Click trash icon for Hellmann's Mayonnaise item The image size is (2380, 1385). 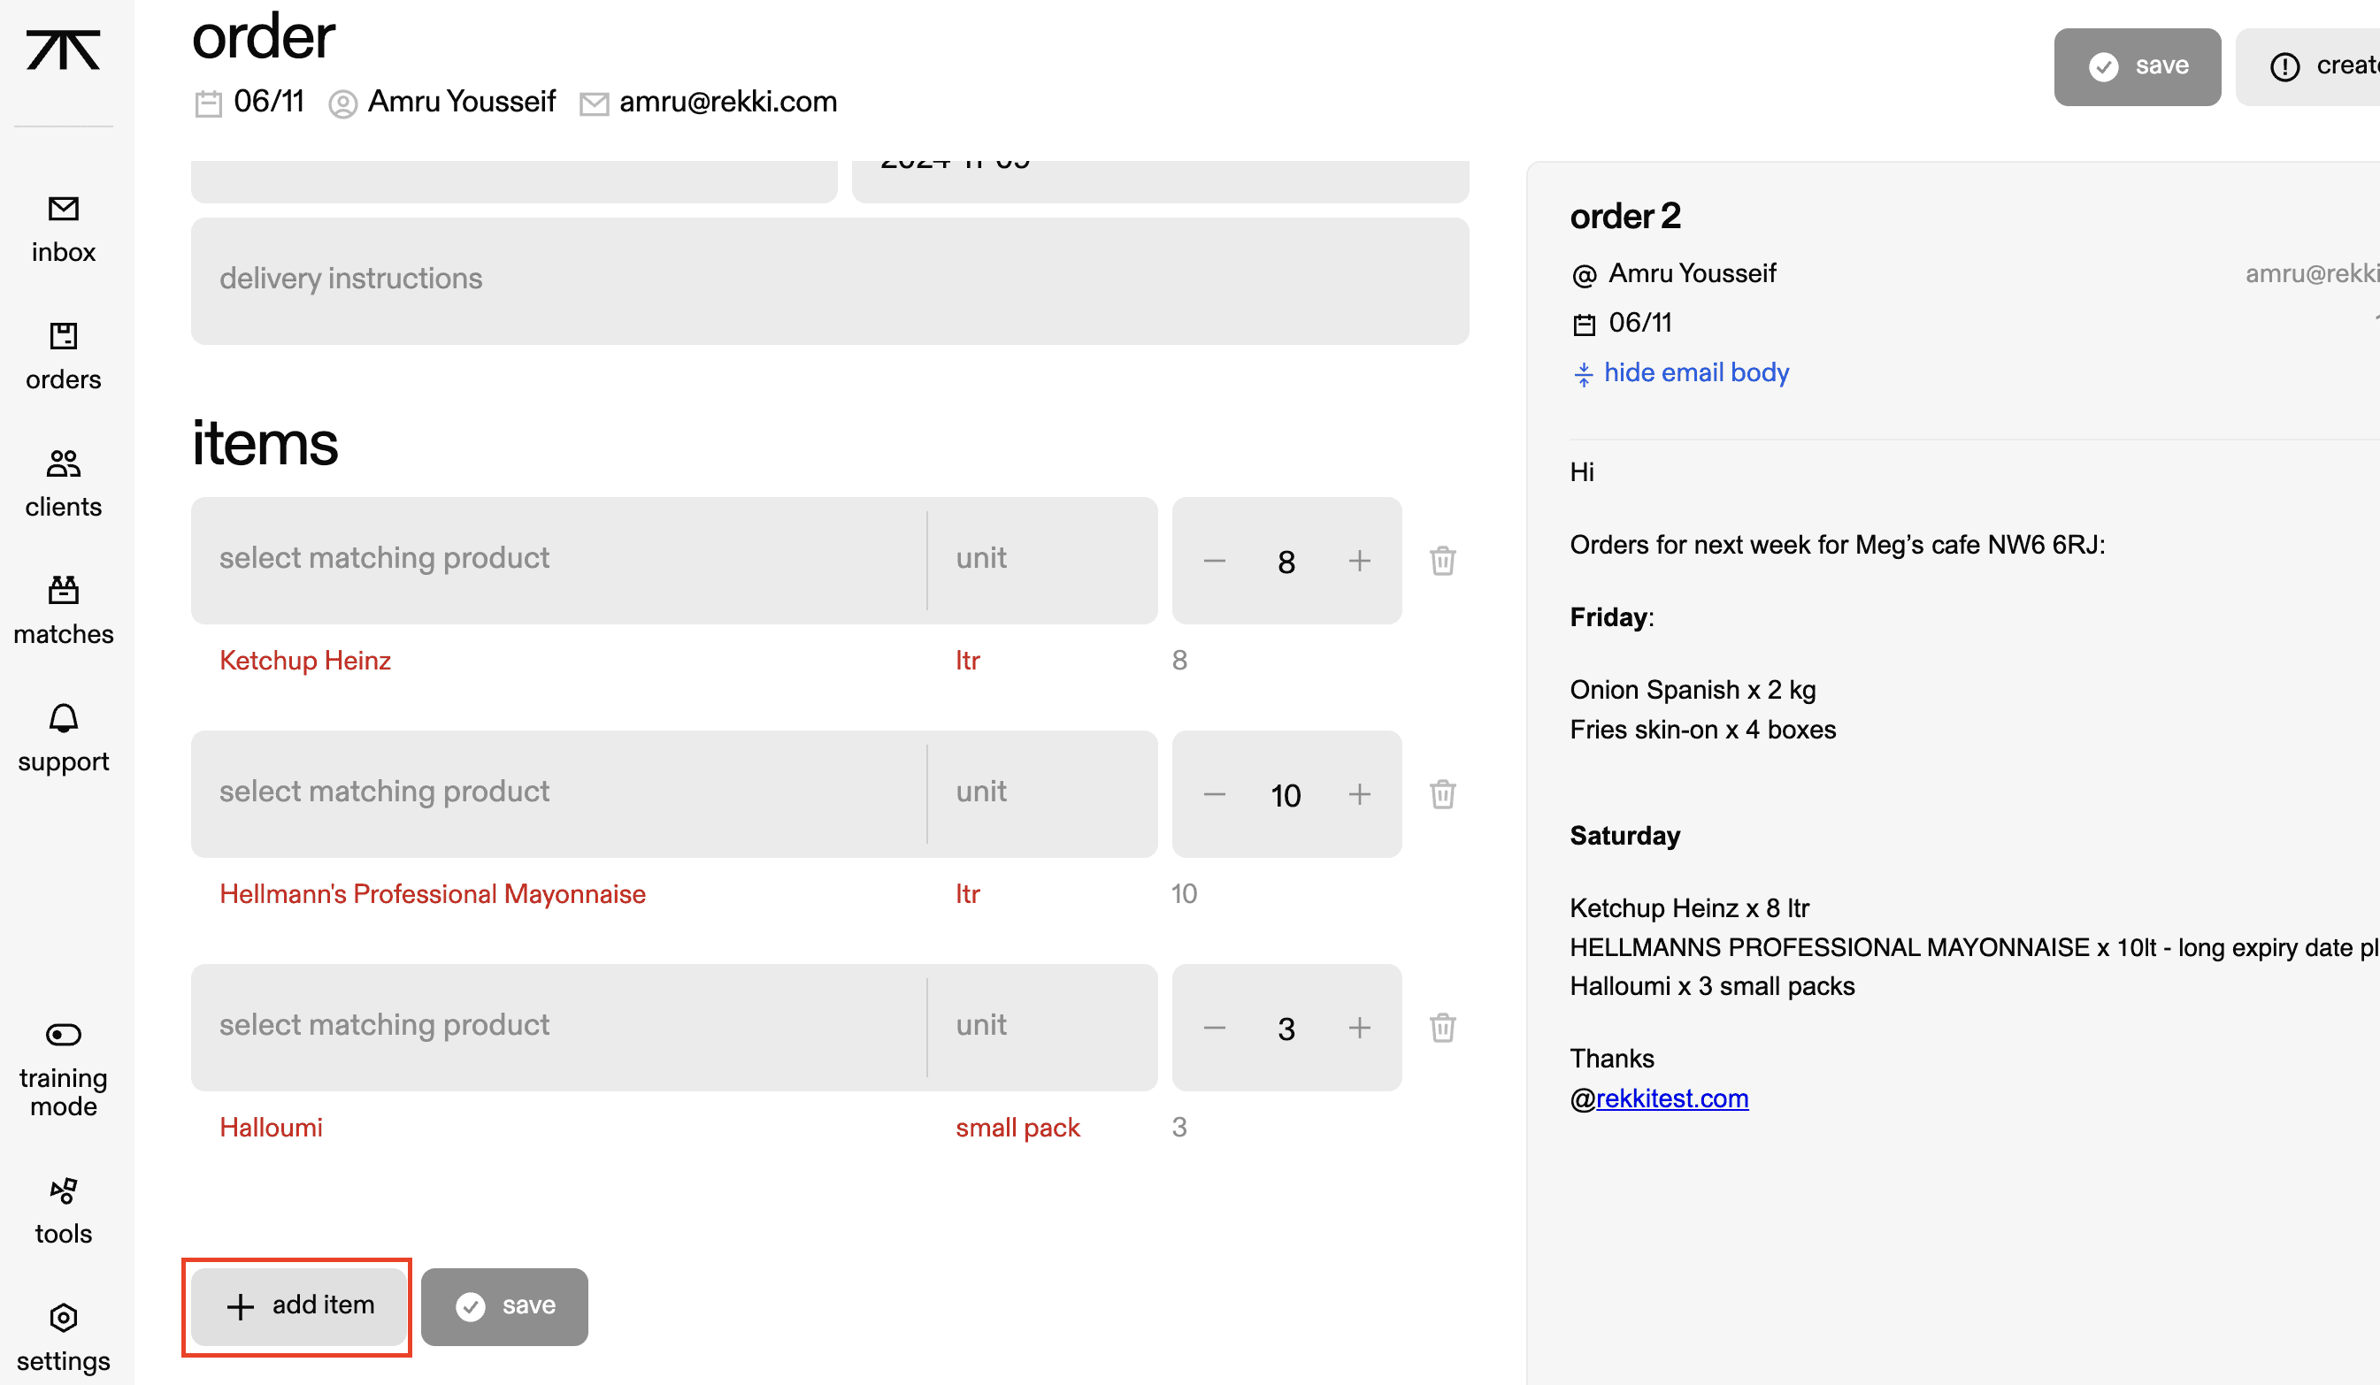click(x=1442, y=794)
